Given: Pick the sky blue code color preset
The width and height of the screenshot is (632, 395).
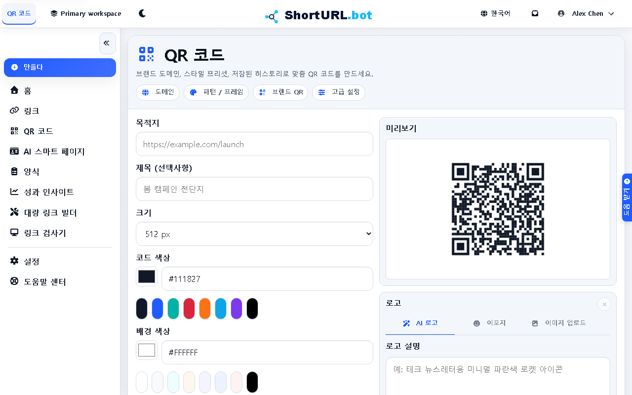Looking at the screenshot, I should tap(221, 309).
